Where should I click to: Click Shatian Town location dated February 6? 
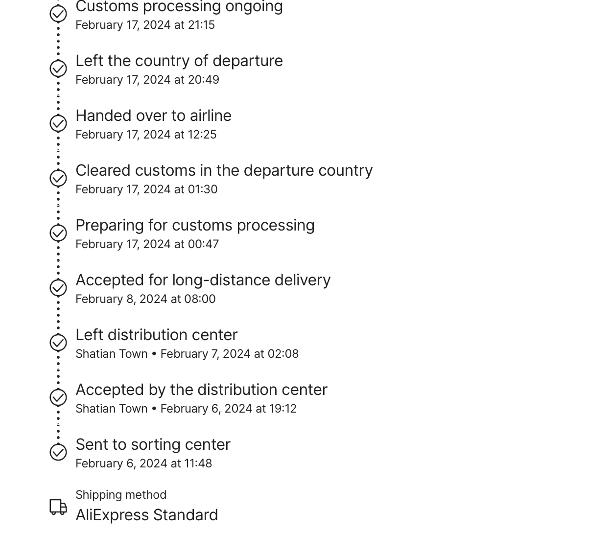(x=112, y=409)
